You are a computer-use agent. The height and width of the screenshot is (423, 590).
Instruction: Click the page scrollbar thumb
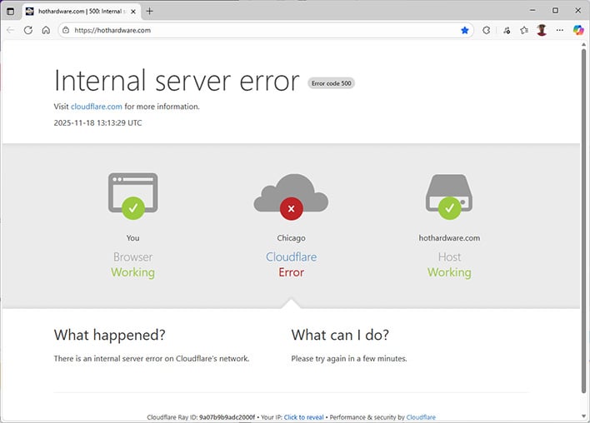(x=583, y=220)
